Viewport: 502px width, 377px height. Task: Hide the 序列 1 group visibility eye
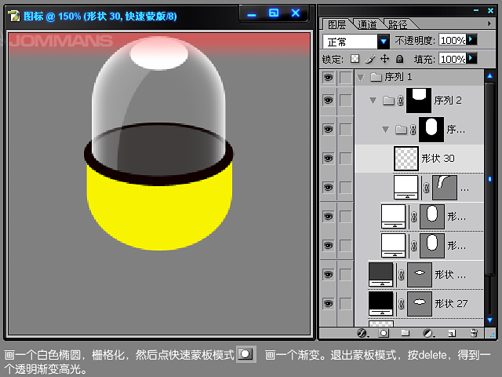click(x=329, y=77)
